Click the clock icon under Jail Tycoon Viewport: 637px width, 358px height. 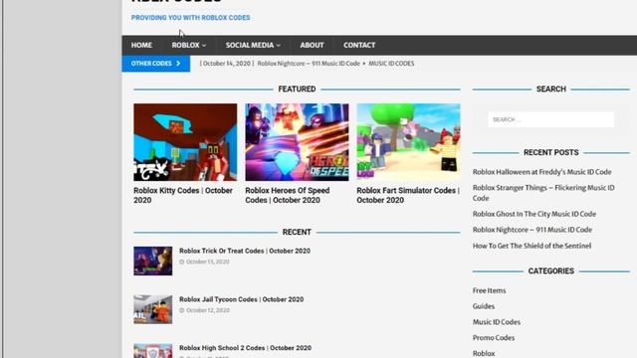pyautogui.click(x=182, y=310)
